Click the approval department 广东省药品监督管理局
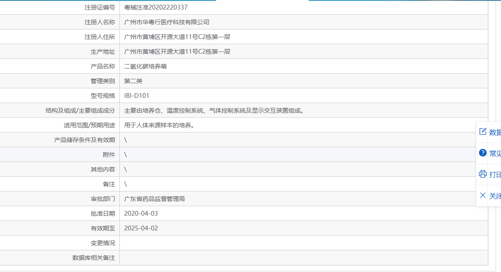This screenshot has height=272, width=501. 155,199
